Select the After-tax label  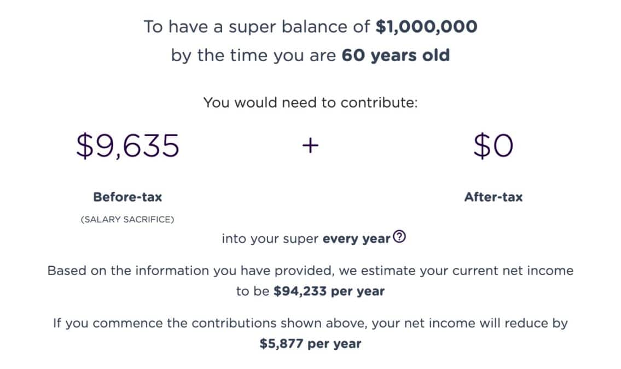tap(493, 197)
